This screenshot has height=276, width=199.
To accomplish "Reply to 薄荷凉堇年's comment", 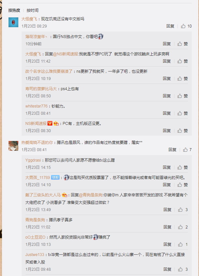I will [167, 44].
